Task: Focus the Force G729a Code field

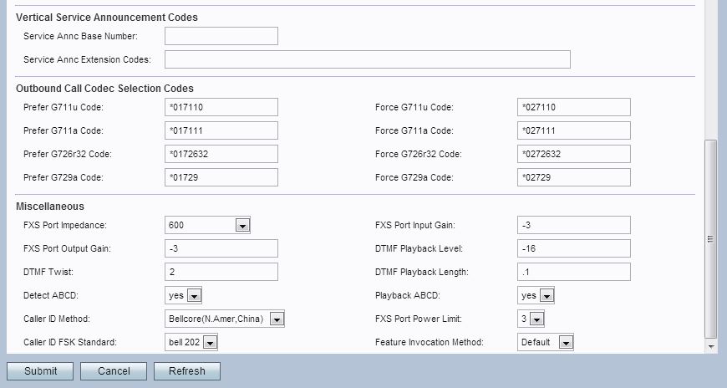Action: [x=573, y=177]
